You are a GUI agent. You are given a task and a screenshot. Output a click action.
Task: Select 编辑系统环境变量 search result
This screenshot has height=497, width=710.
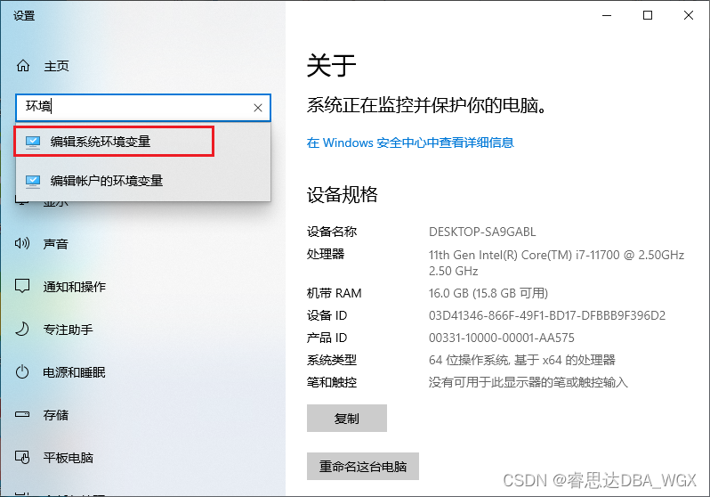[x=143, y=142]
